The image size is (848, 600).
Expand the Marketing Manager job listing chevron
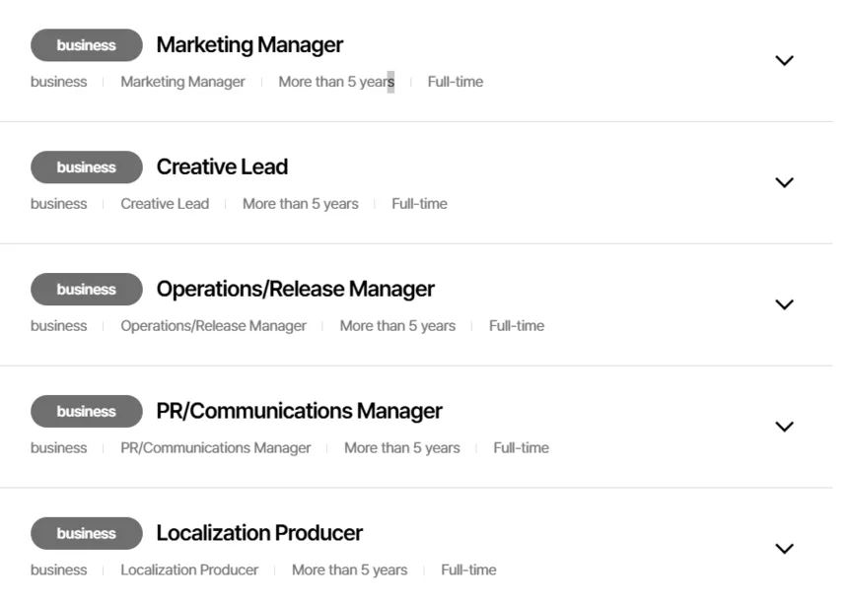tap(784, 61)
